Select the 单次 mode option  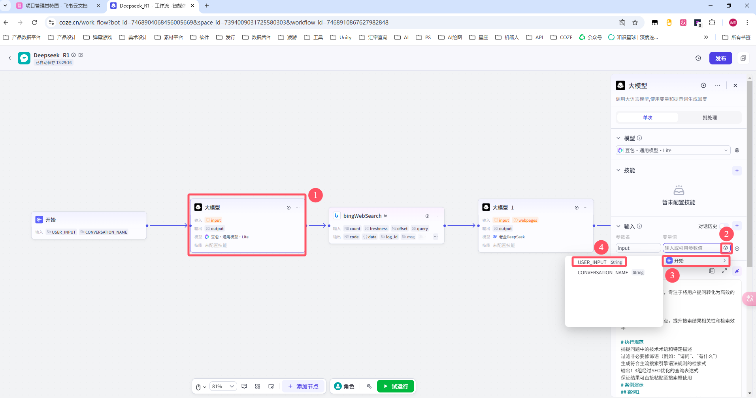coord(648,118)
